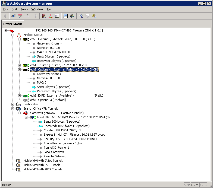Viewport: 213px width, 188px height.
Task: Launch Policy Manager from the toolbar
Action: [x=44, y=16]
